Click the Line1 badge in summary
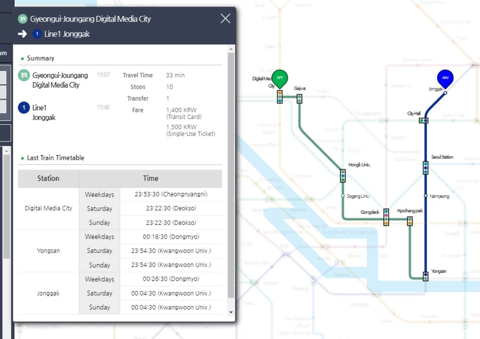This screenshot has height=339, width=480. [x=24, y=107]
